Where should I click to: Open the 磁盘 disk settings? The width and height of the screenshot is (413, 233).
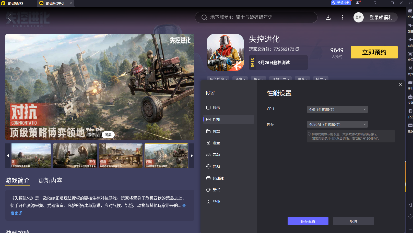[229, 143]
